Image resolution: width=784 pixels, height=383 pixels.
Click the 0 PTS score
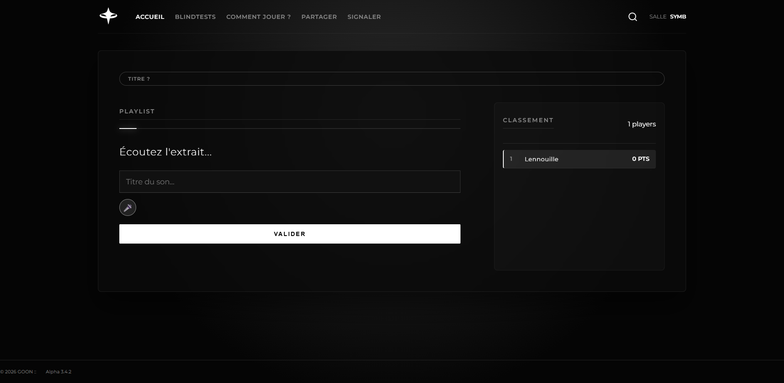coord(641,159)
